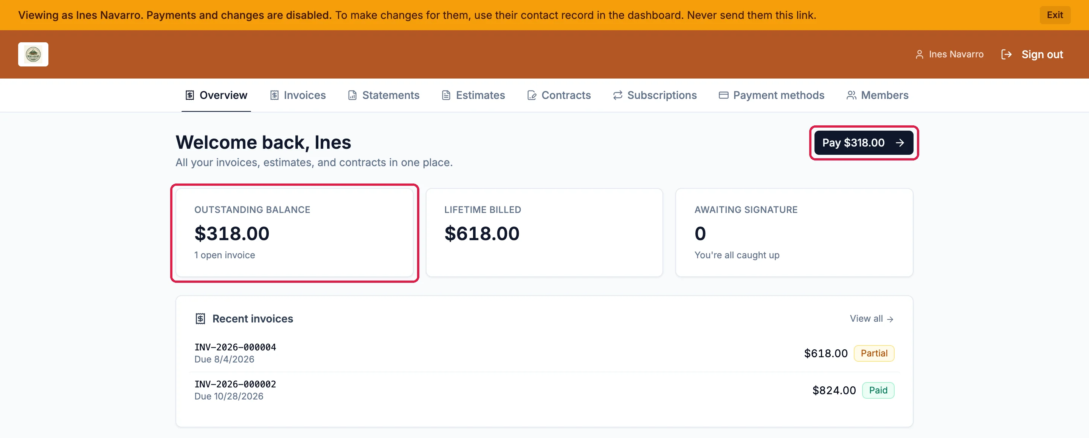Click the Payment methods card icon
The width and height of the screenshot is (1089, 438).
click(x=723, y=96)
